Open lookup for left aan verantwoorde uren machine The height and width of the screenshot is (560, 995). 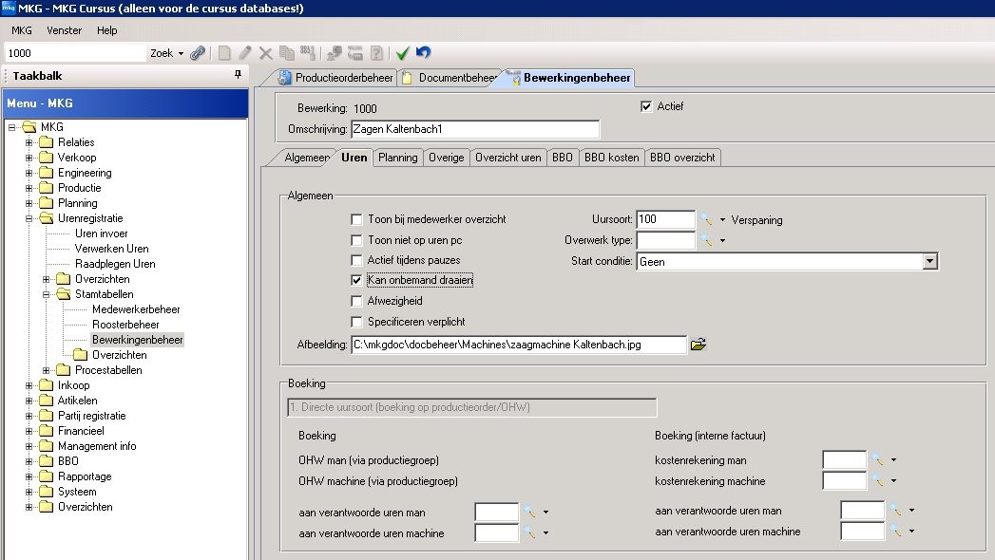point(529,532)
